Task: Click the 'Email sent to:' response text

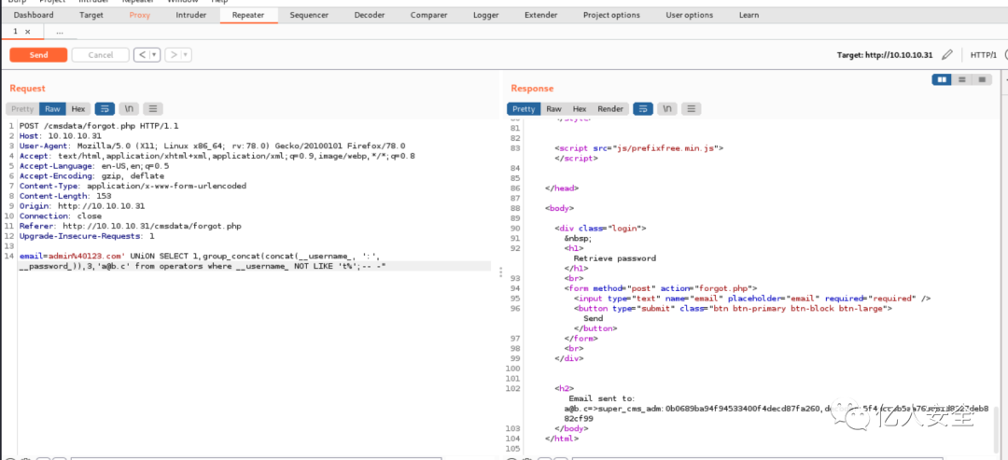Action: [x=601, y=398]
